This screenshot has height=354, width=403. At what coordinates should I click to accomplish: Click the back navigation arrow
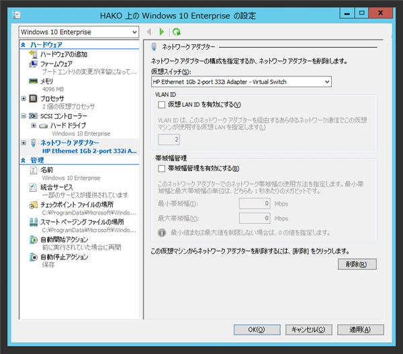click(x=149, y=32)
